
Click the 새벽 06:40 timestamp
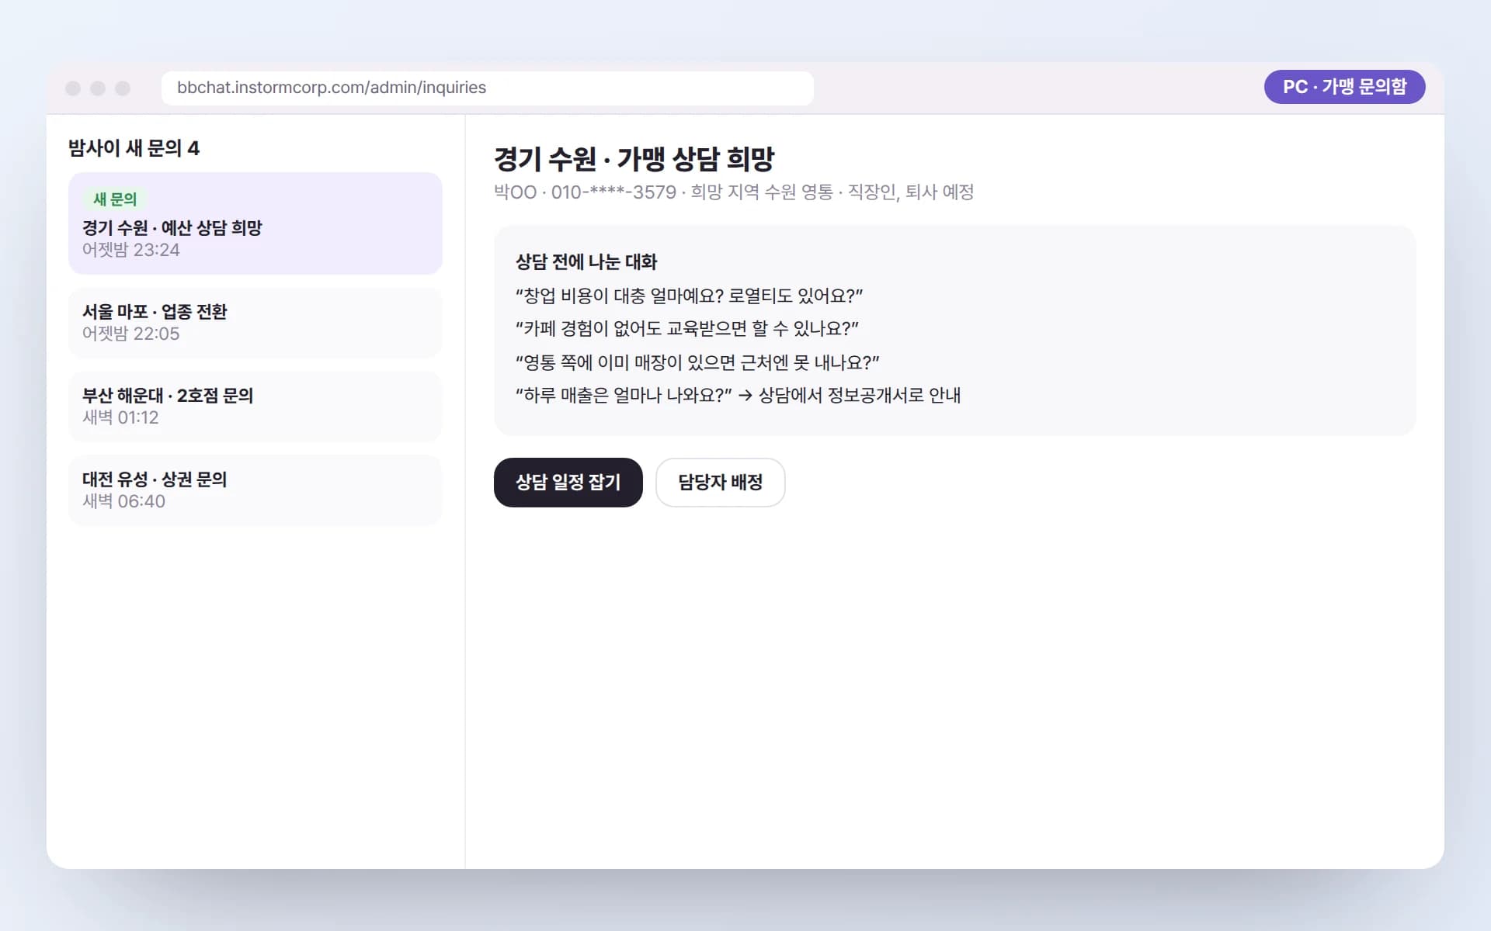click(123, 501)
